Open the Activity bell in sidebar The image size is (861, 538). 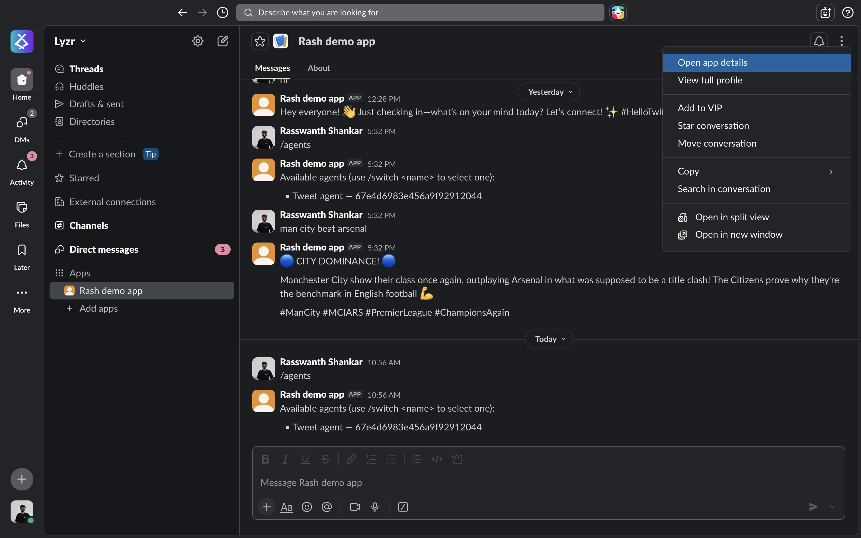point(22,165)
